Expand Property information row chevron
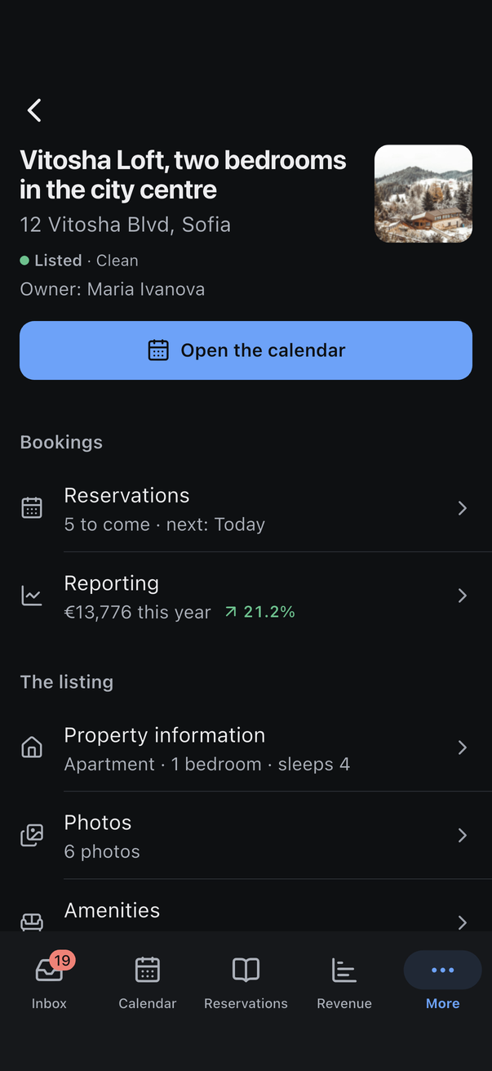This screenshot has height=1071, width=492. pos(463,747)
